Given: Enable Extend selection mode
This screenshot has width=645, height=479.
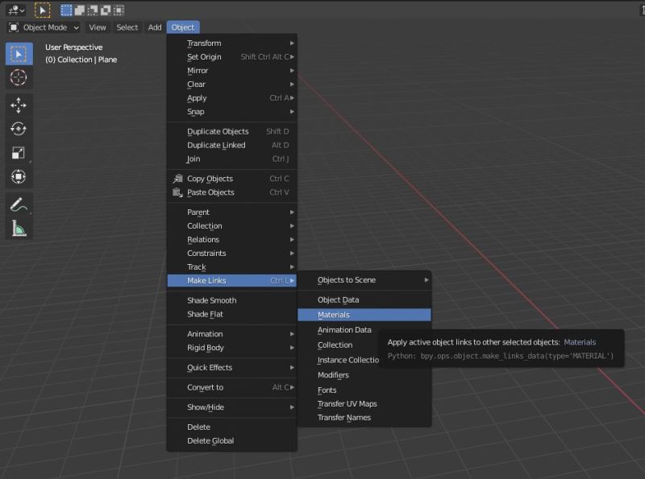Looking at the screenshot, I should click(x=78, y=10).
